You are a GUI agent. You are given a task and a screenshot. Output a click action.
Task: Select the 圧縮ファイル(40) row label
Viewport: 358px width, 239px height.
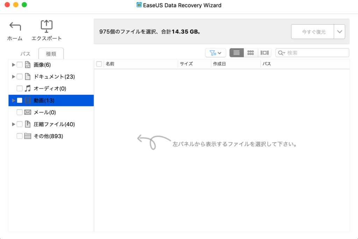54,124
